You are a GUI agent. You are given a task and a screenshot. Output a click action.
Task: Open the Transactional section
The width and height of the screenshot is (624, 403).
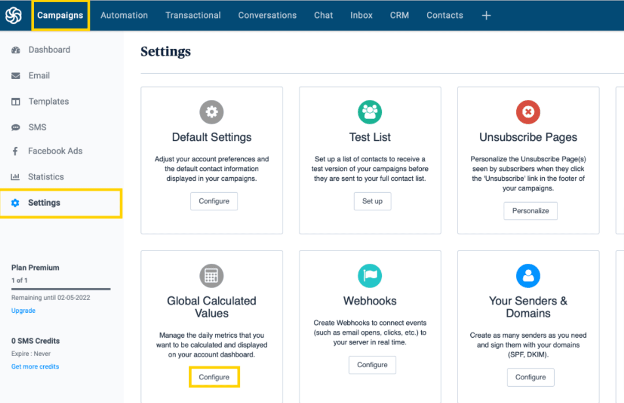point(193,16)
